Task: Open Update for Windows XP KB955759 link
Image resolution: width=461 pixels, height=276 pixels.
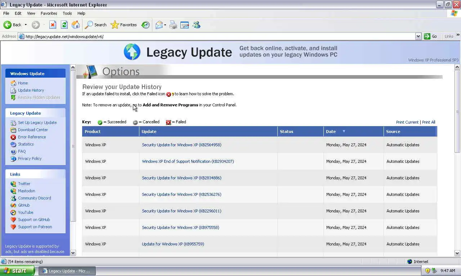Action: click(x=173, y=244)
